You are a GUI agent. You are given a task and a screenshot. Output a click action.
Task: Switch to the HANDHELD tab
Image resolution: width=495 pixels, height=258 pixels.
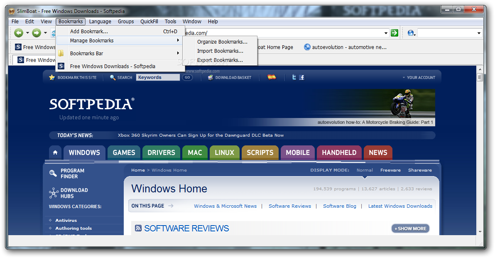click(339, 152)
